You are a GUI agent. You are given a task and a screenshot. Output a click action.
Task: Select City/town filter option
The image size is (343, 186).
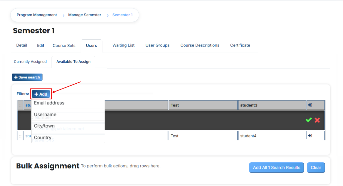pyautogui.click(x=68, y=126)
